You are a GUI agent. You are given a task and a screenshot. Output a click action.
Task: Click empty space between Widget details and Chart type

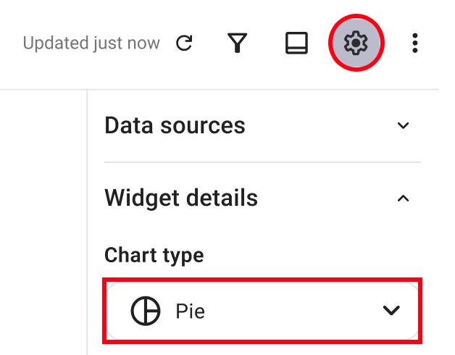point(262,228)
